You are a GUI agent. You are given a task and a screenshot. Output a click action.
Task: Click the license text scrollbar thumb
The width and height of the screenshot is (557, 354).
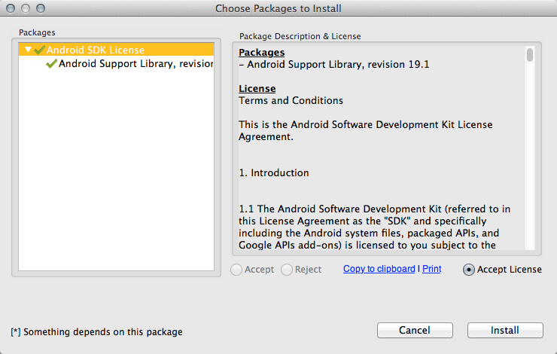pyautogui.click(x=530, y=55)
